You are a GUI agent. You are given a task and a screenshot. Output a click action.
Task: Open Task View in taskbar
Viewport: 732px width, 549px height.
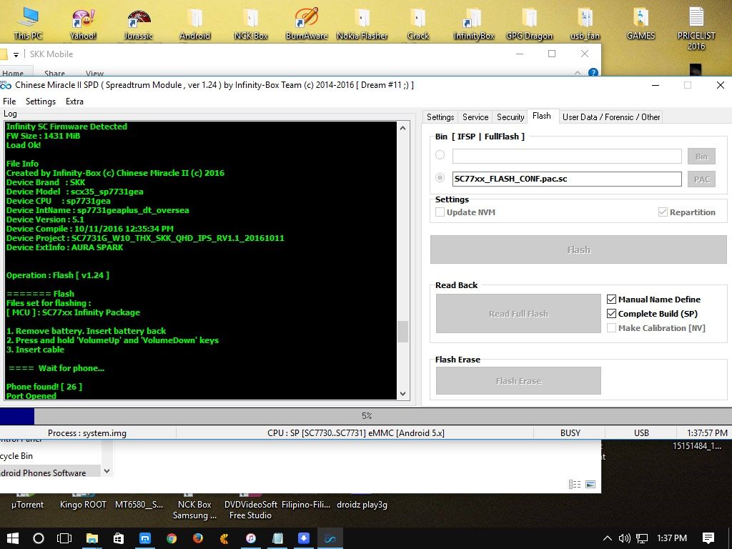[x=64, y=538]
